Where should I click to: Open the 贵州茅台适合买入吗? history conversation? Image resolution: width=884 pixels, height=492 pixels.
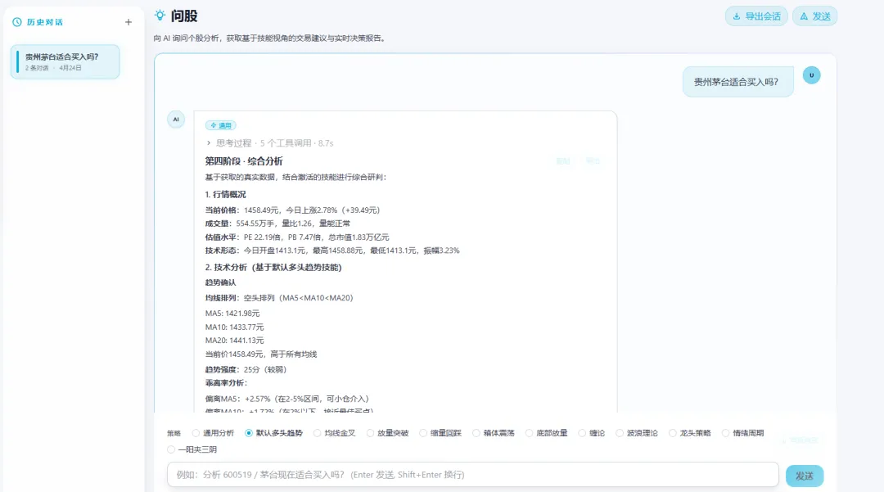[65, 61]
